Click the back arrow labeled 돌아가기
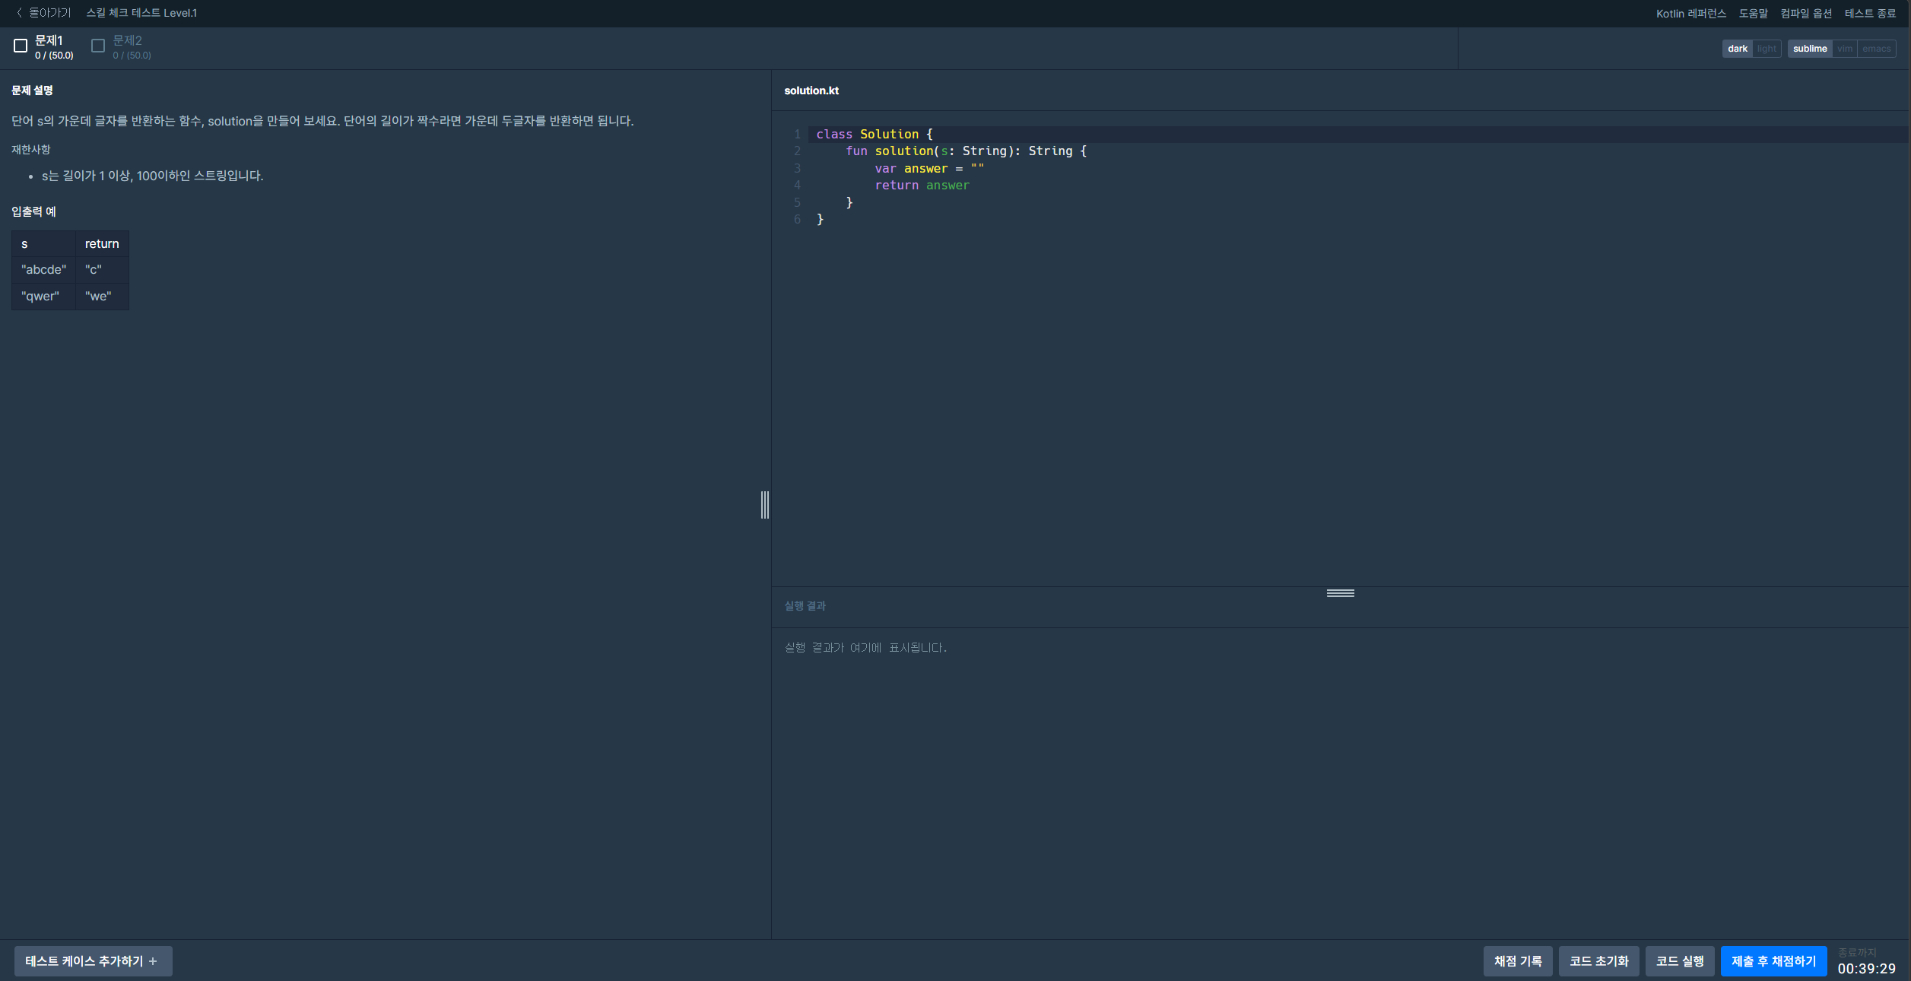Image resolution: width=1911 pixels, height=981 pixels. [43, 13]
